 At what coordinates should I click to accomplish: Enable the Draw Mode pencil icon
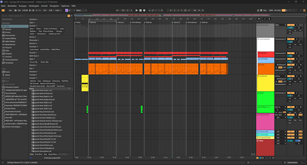pos(258,10)
